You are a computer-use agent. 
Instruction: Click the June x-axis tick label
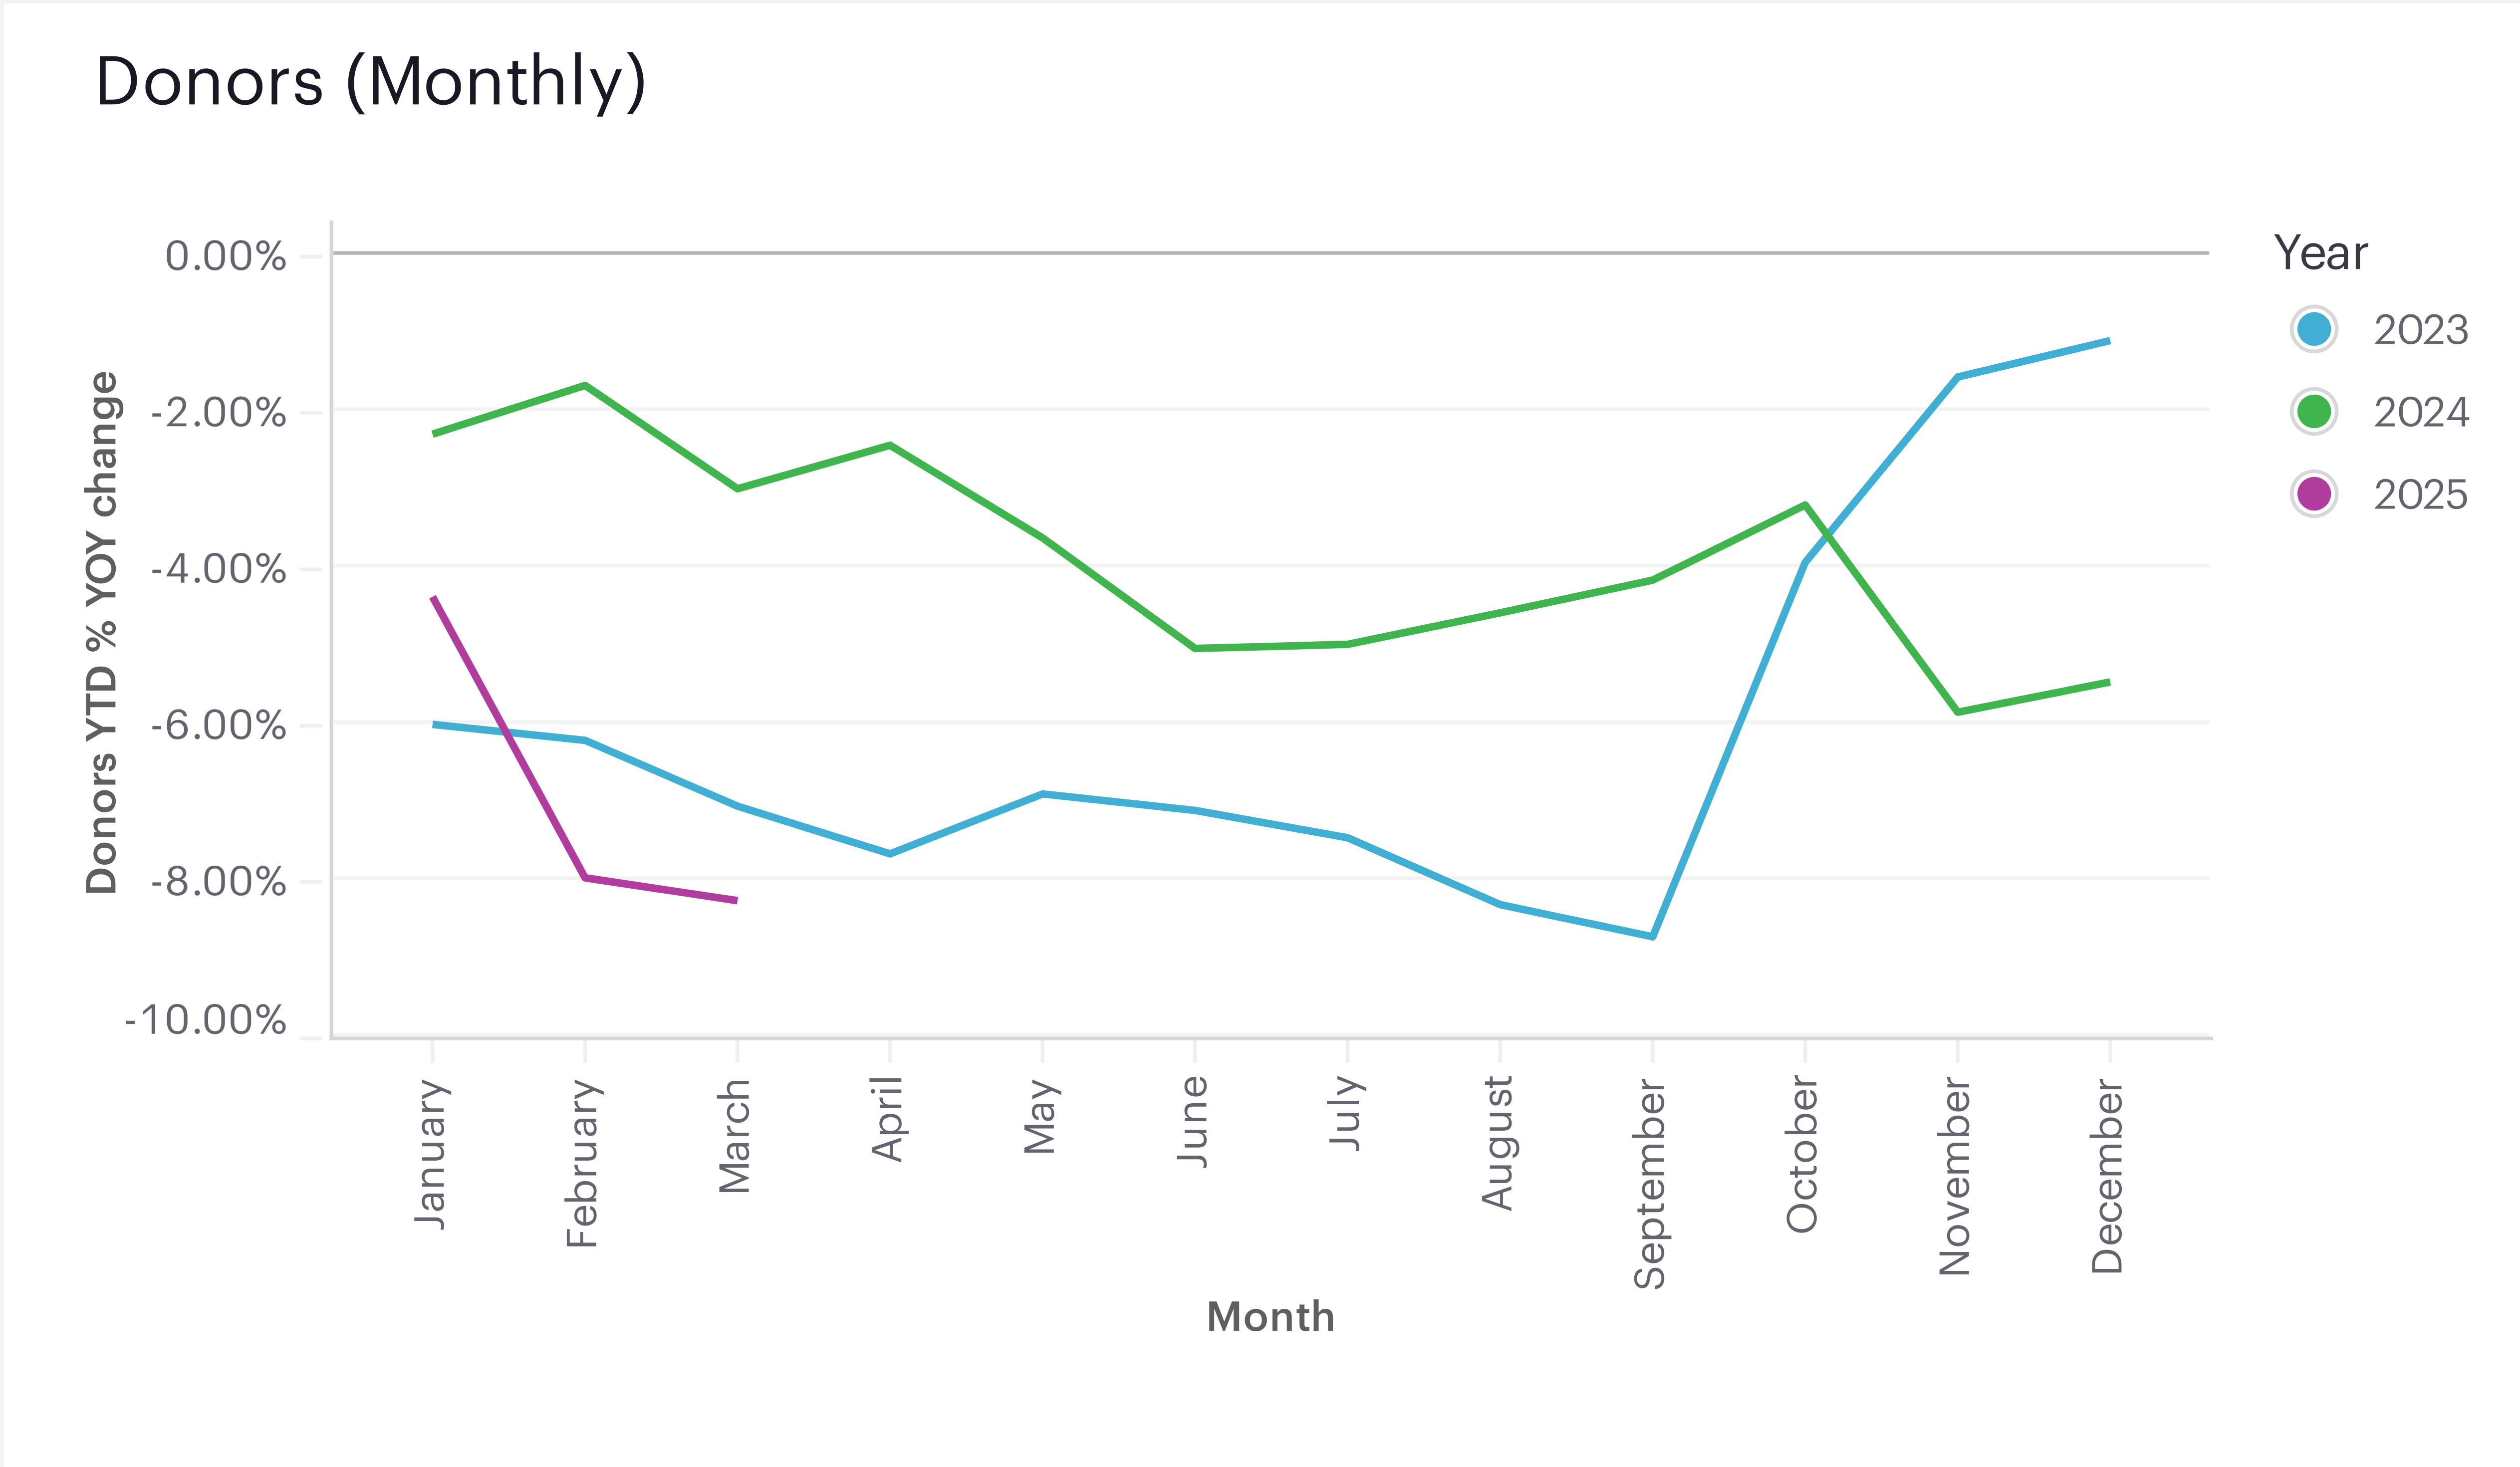(x=1193, y=1121)
